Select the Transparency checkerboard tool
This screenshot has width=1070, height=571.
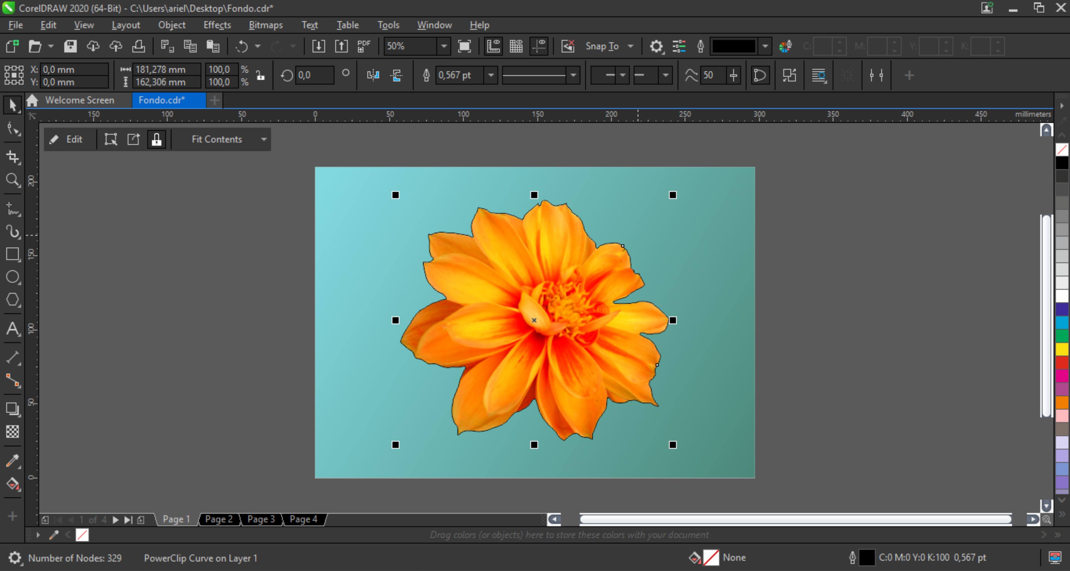(12, 432)
